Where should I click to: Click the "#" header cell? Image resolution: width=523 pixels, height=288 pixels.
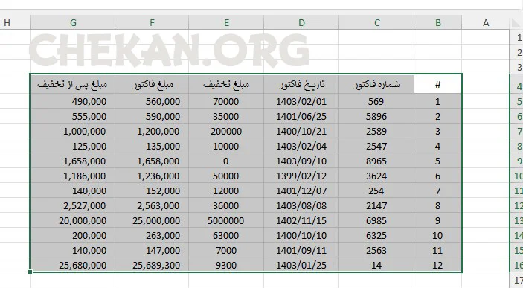click(438, 84)
